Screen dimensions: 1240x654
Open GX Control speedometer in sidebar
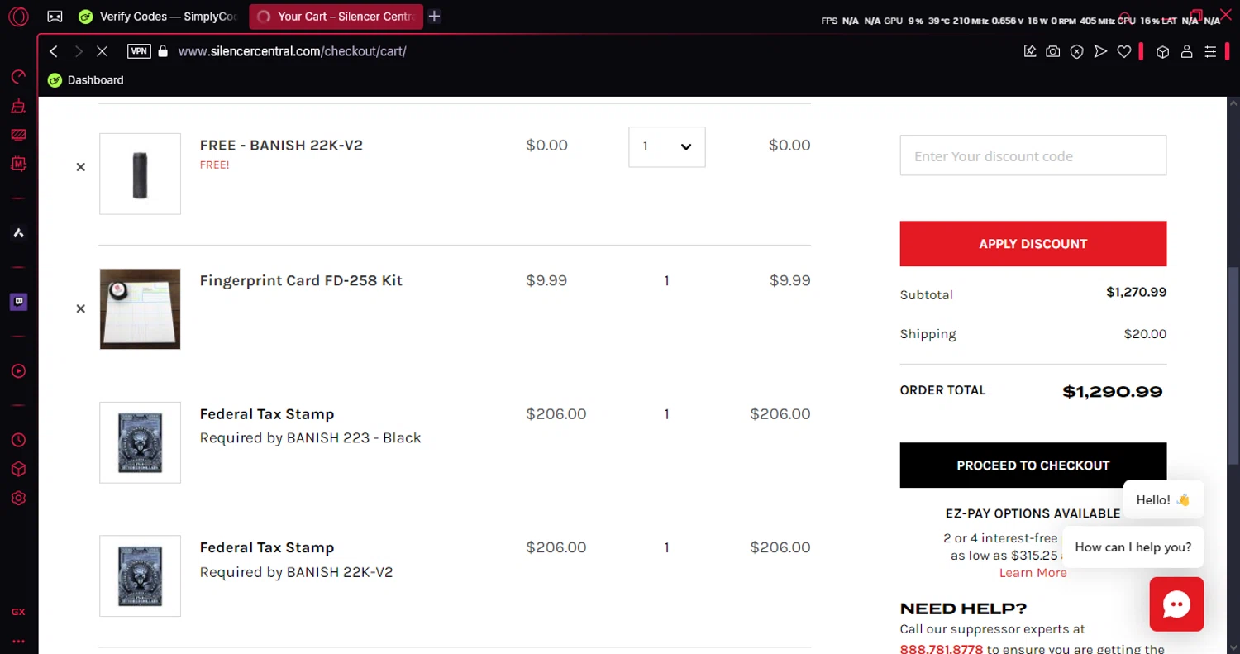[18, 77]
